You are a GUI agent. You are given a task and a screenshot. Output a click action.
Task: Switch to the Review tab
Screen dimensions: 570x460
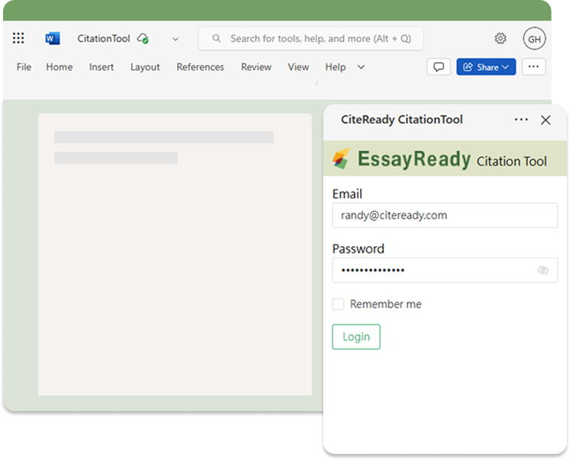257,67
